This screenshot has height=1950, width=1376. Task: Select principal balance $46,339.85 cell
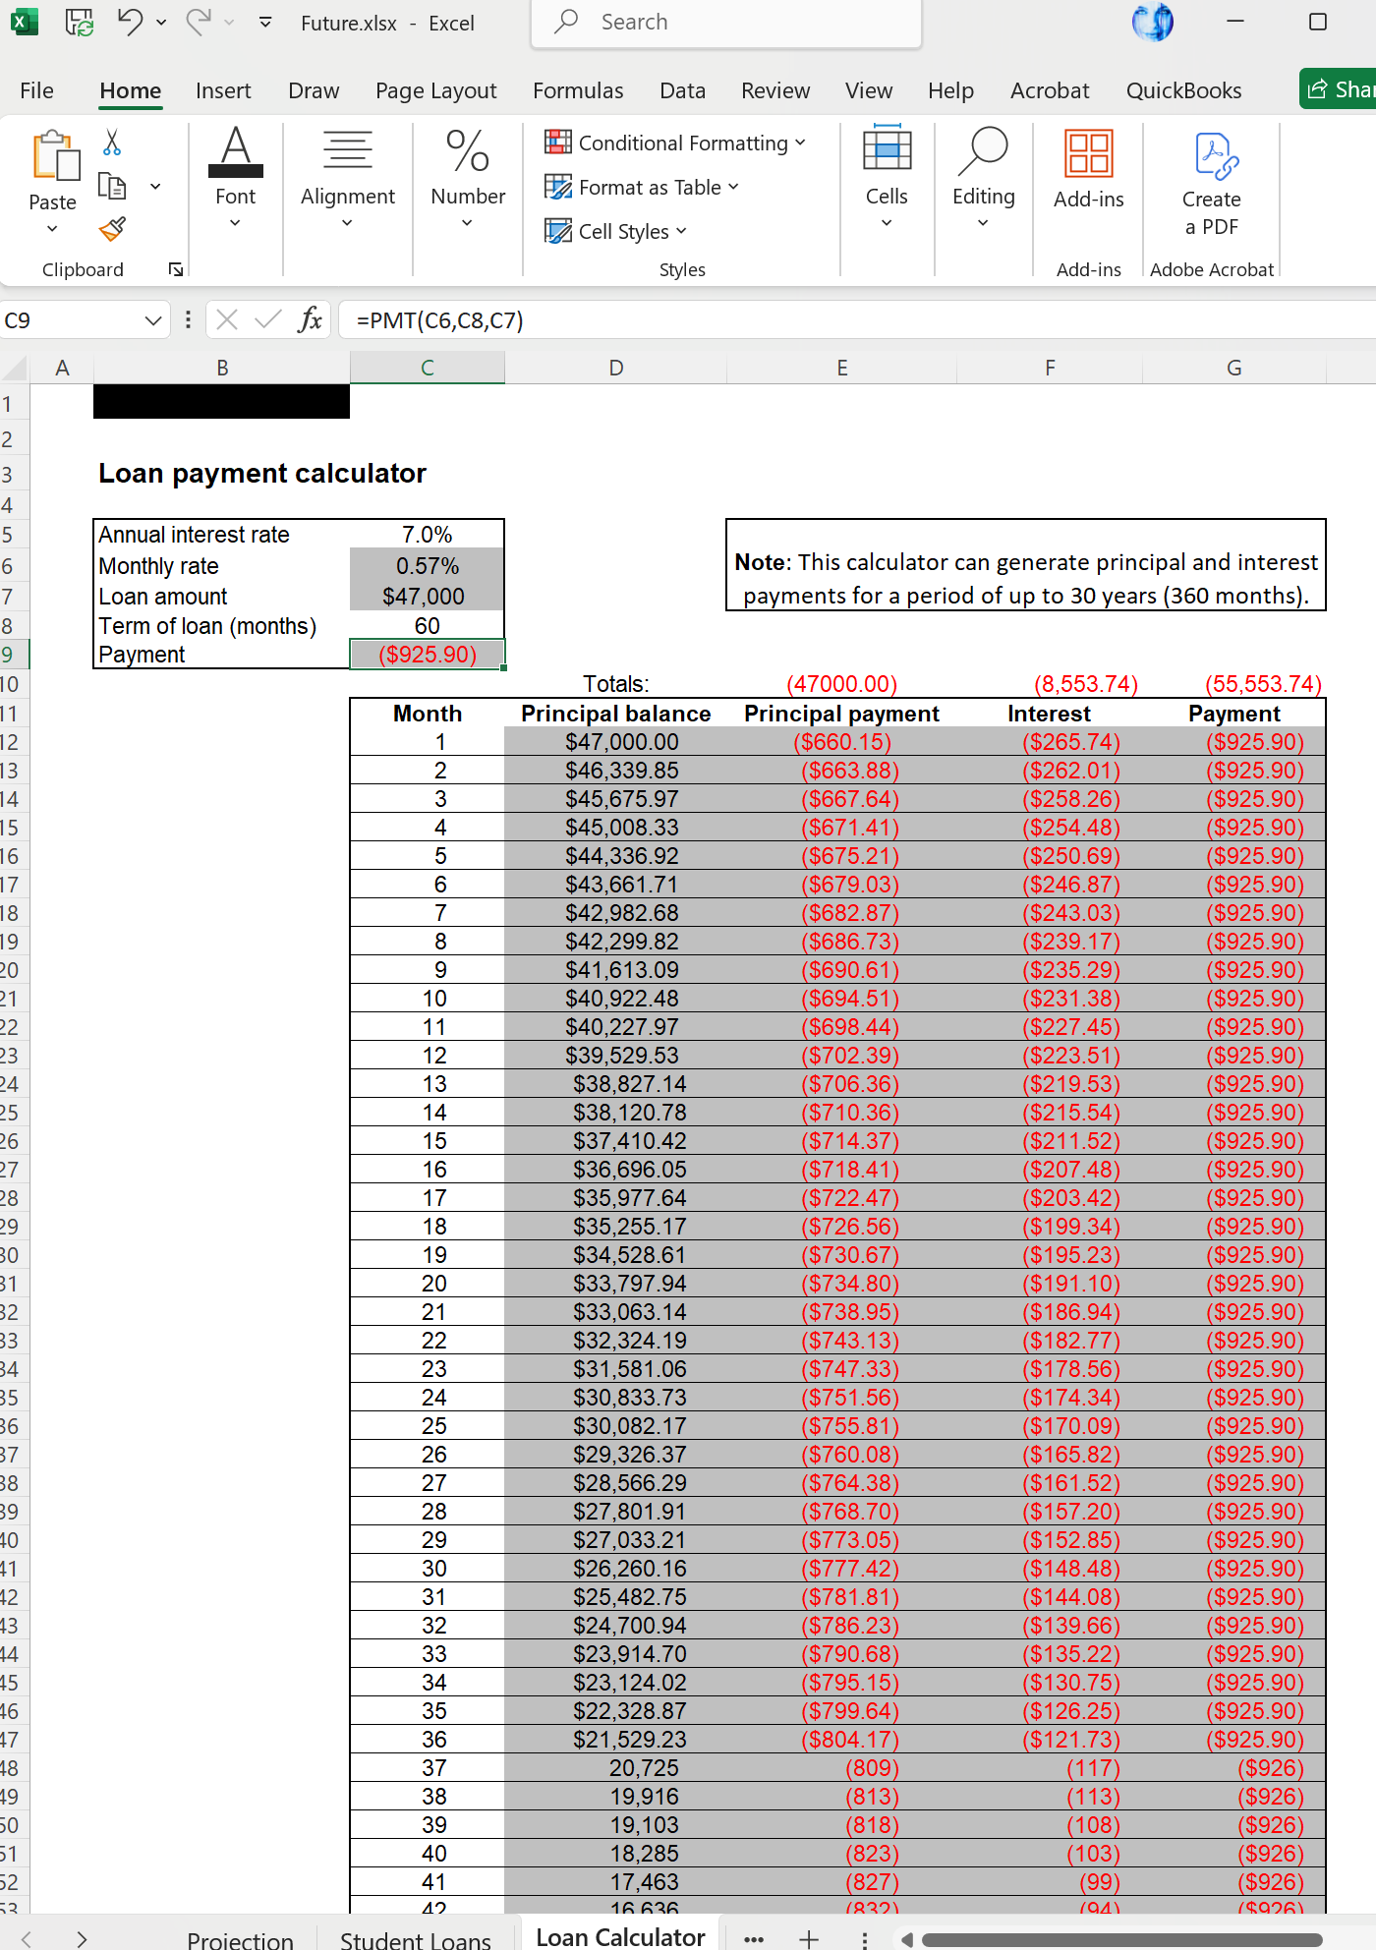coord(615,771)
